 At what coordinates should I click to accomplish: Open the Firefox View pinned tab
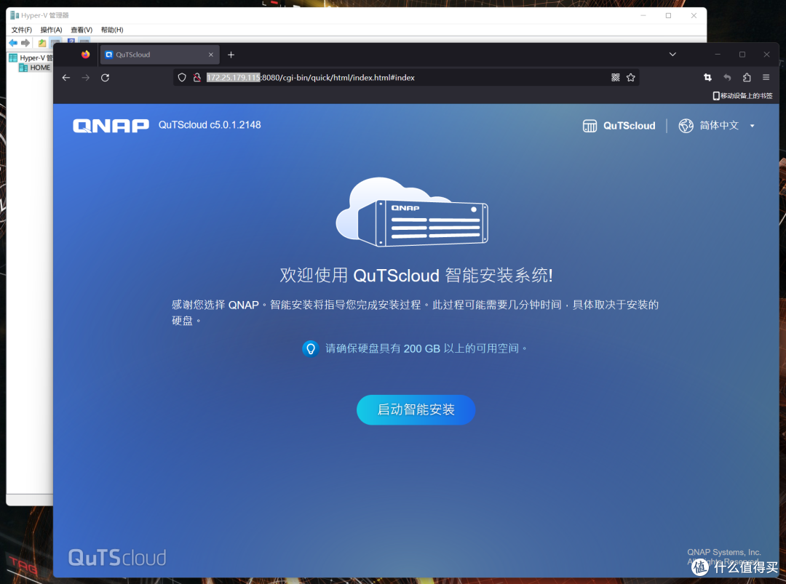pos(86,55)
